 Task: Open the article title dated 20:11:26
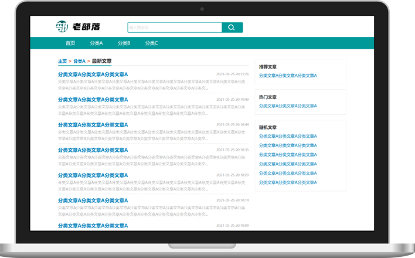(93, 74)
